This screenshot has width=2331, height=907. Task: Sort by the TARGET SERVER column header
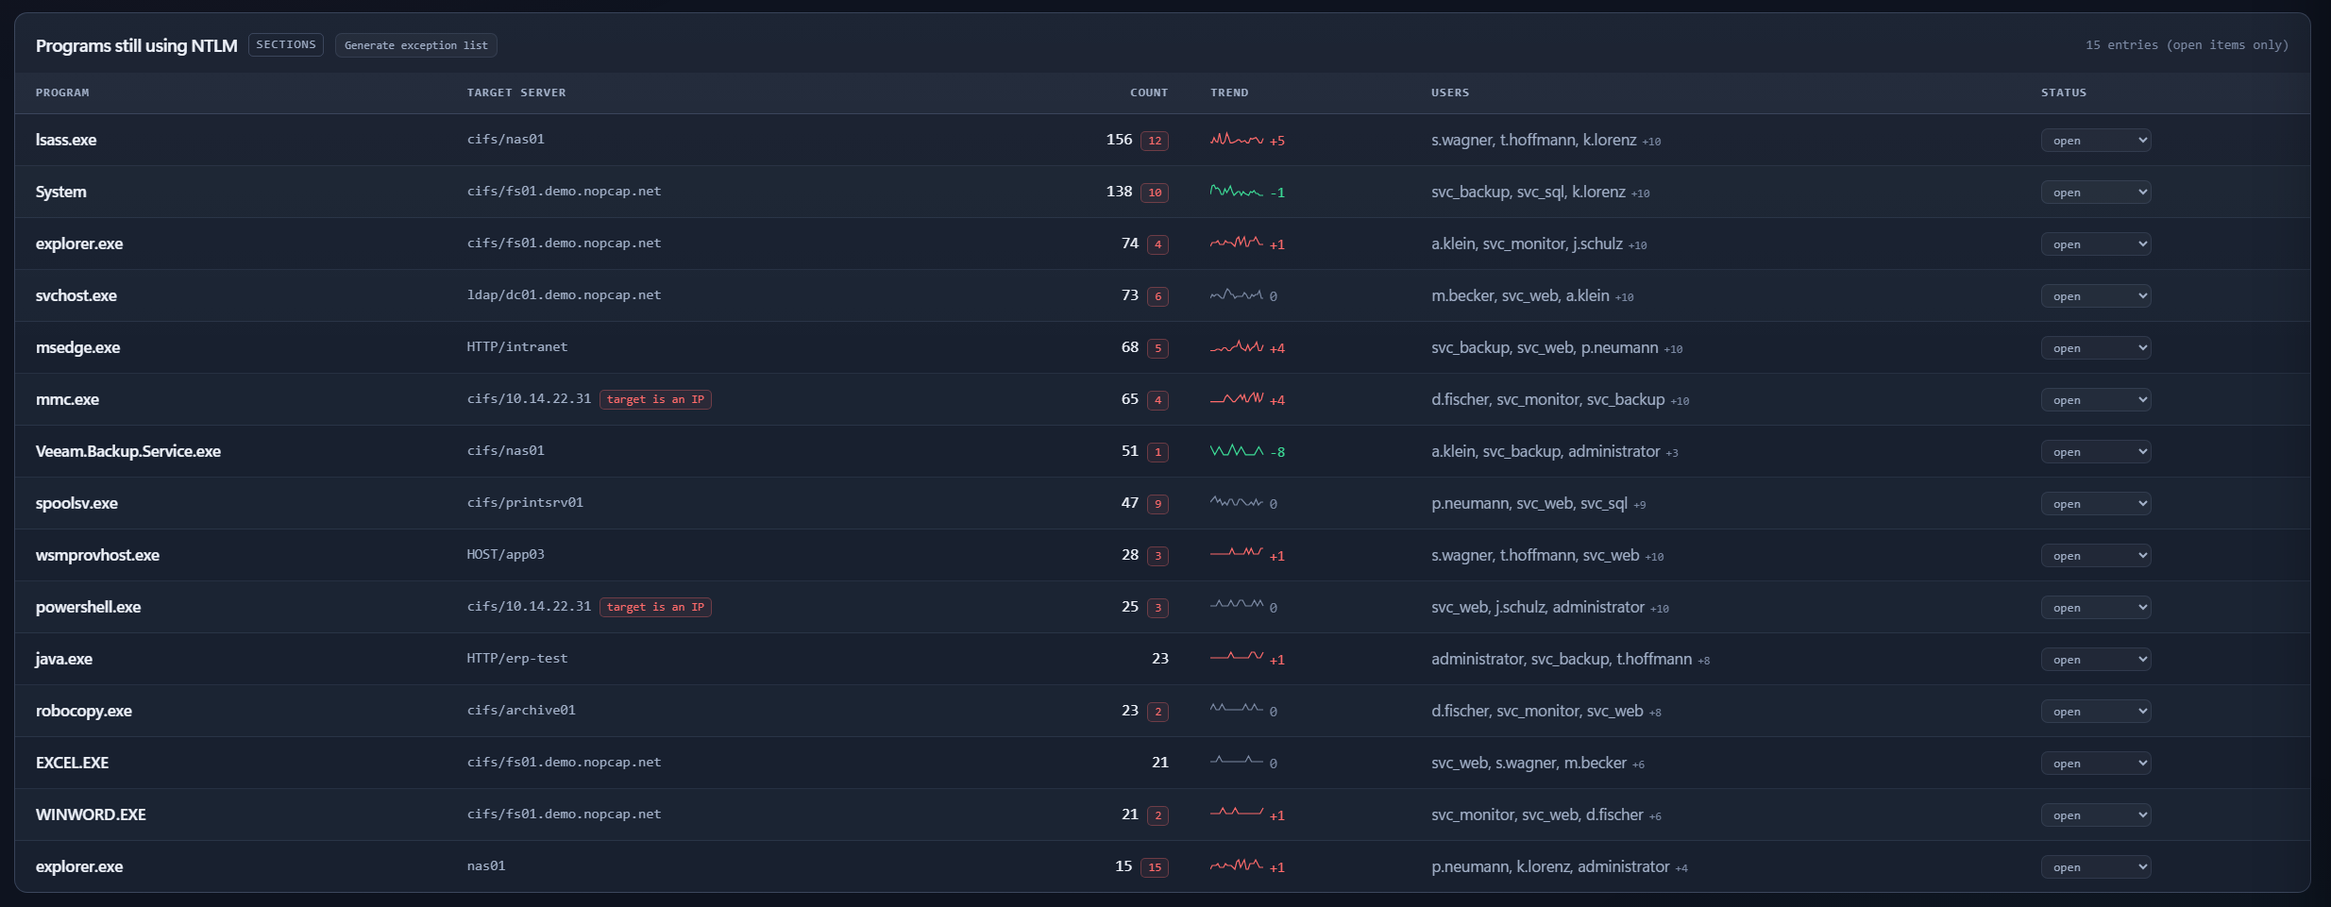[x=516, y=92]
